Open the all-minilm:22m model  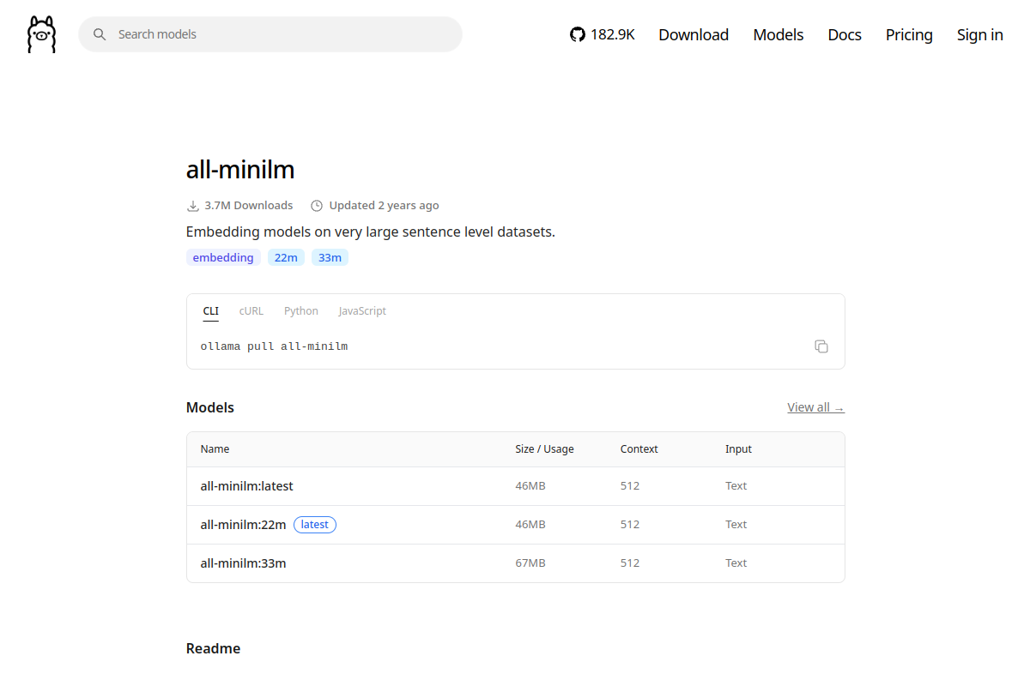click(244, 525)
